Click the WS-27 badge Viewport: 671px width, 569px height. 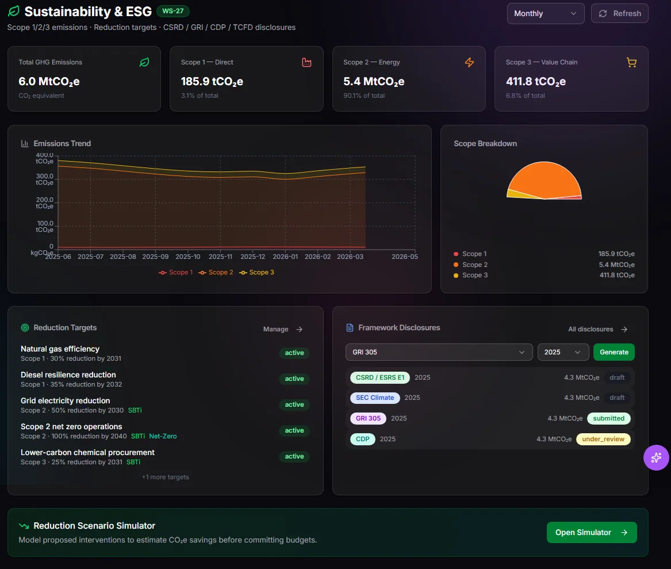[x=173, y=11]
